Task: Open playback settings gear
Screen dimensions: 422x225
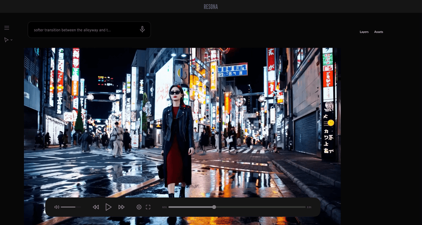Action: [139, 207]
